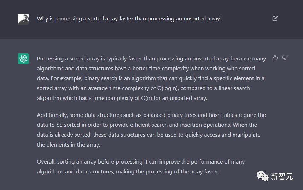The height and width of the screenshot is (190, 303).
Task: Click the ChatGPT green logo avatar
Action: tap(23, 59)
